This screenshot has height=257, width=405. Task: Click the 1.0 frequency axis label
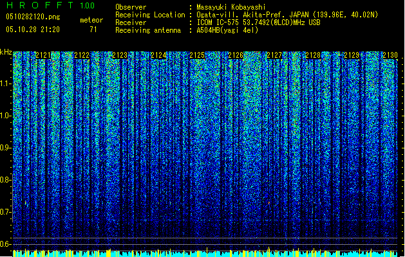tap(6, 116)
